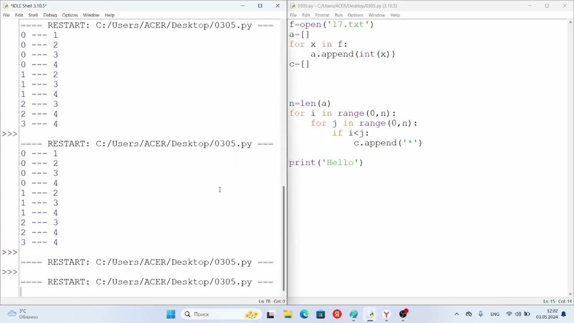Open the volume speaker tray icon
The width and height of the screenshot is (574, 323).
tap(518, 314)
